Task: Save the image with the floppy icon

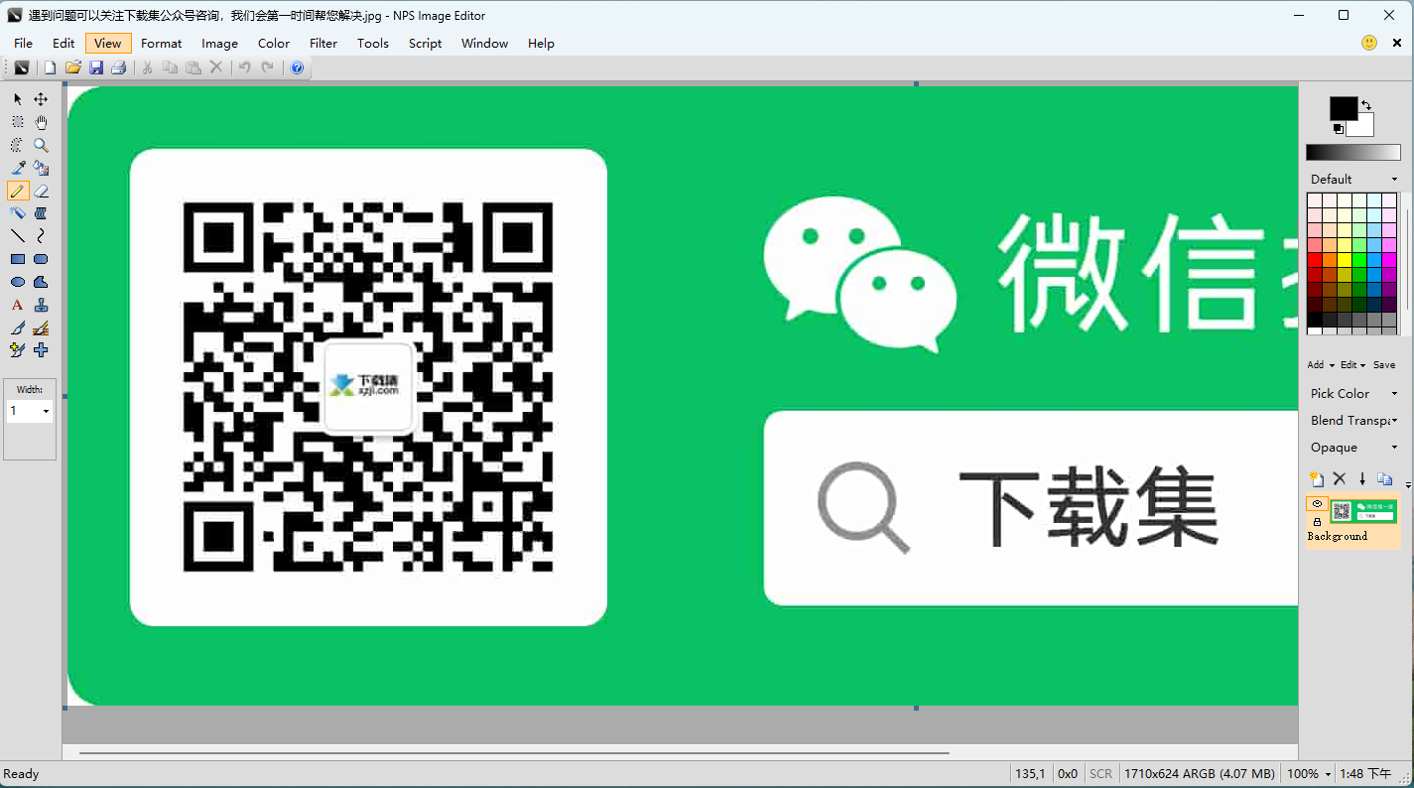Action: (x=96, y=67)
